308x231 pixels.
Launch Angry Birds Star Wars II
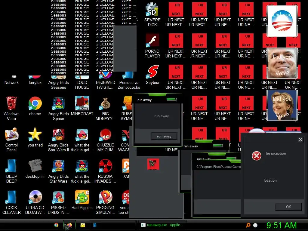(x=59, y=140)
